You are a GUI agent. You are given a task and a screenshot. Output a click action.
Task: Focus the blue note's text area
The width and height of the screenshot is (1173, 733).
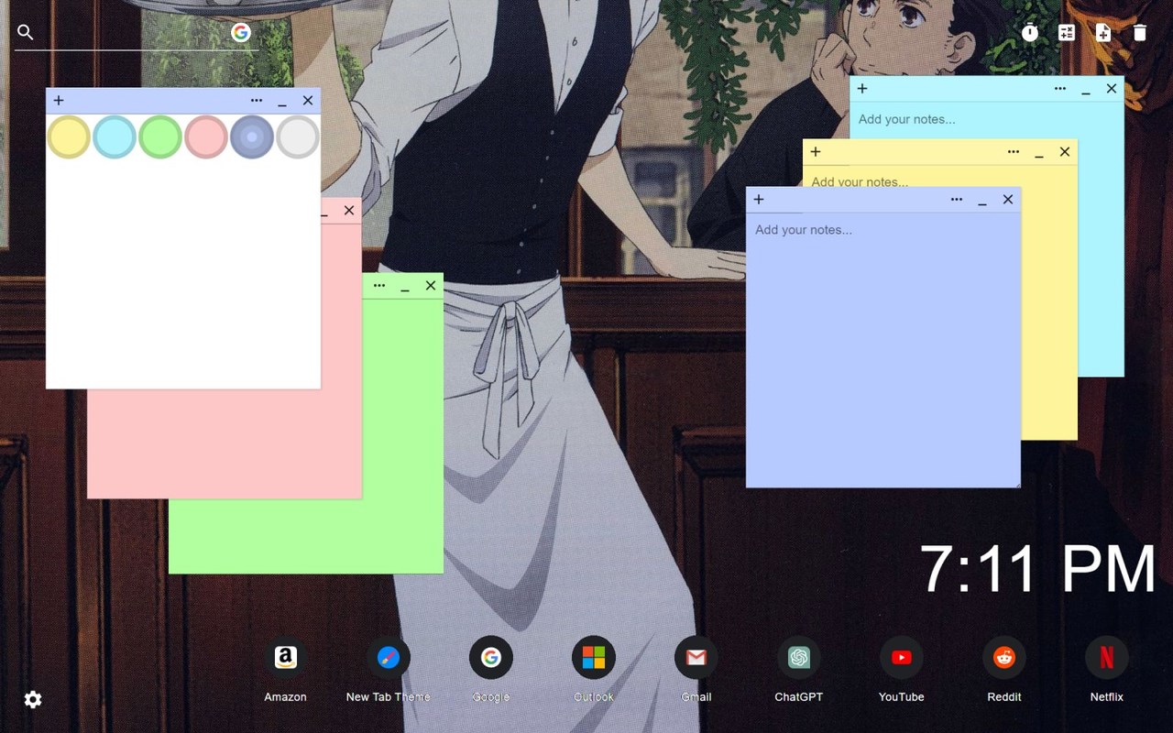[x=883, y=350]
